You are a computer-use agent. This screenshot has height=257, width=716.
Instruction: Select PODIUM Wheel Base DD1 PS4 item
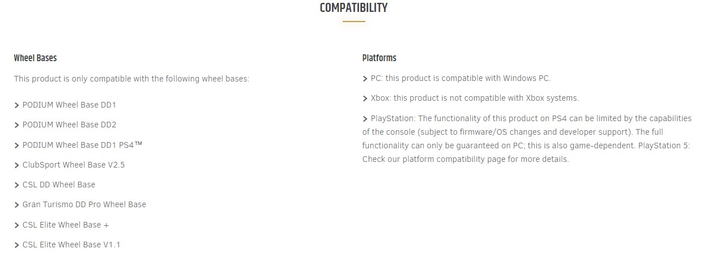point(82,145)
